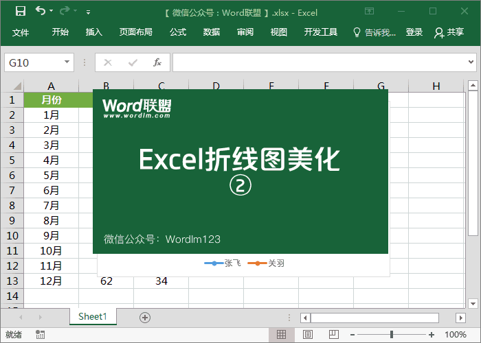Click the Save icon in quick access toolbar
The image size is (481, 343).
click(21, 12)
